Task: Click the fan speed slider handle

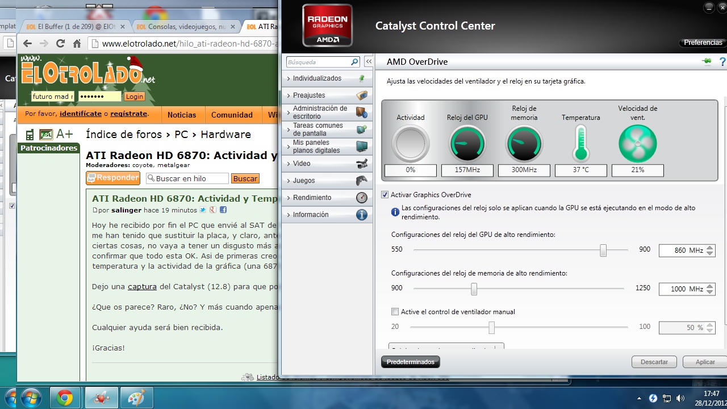Action: point(491,328)
